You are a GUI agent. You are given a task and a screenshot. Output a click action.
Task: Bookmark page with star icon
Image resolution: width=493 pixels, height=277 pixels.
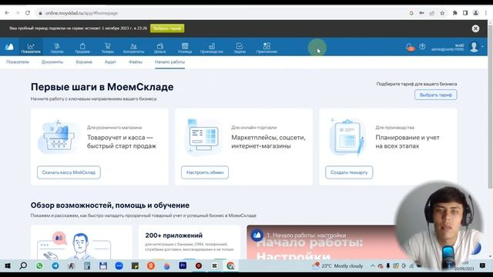442,13
